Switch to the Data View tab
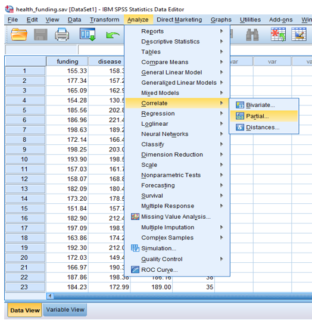This screenshot has width=312, height=320. click(25, 310)
